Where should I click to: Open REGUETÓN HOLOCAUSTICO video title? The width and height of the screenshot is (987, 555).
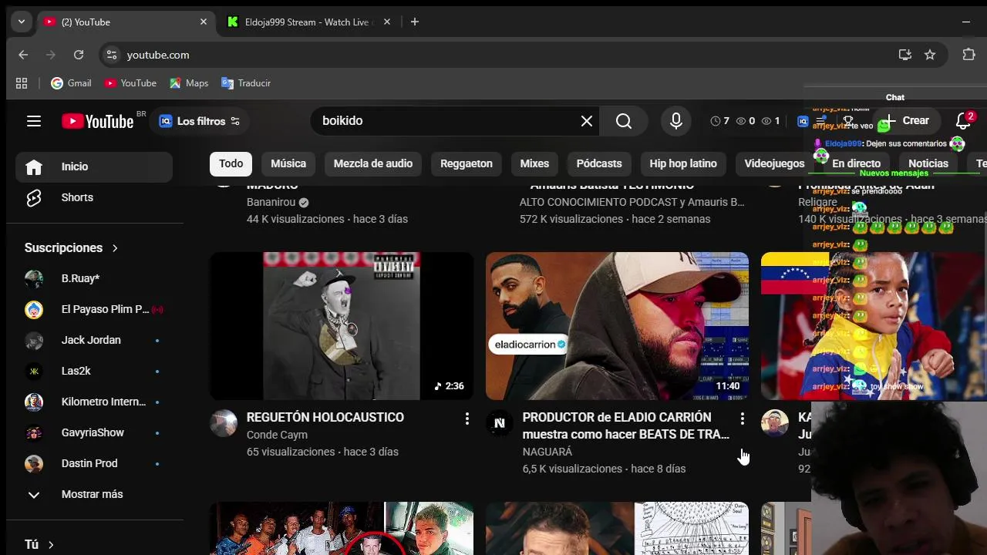[x=325, y=417]
